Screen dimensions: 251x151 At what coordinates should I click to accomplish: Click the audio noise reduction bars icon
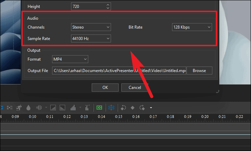point(73,108)
